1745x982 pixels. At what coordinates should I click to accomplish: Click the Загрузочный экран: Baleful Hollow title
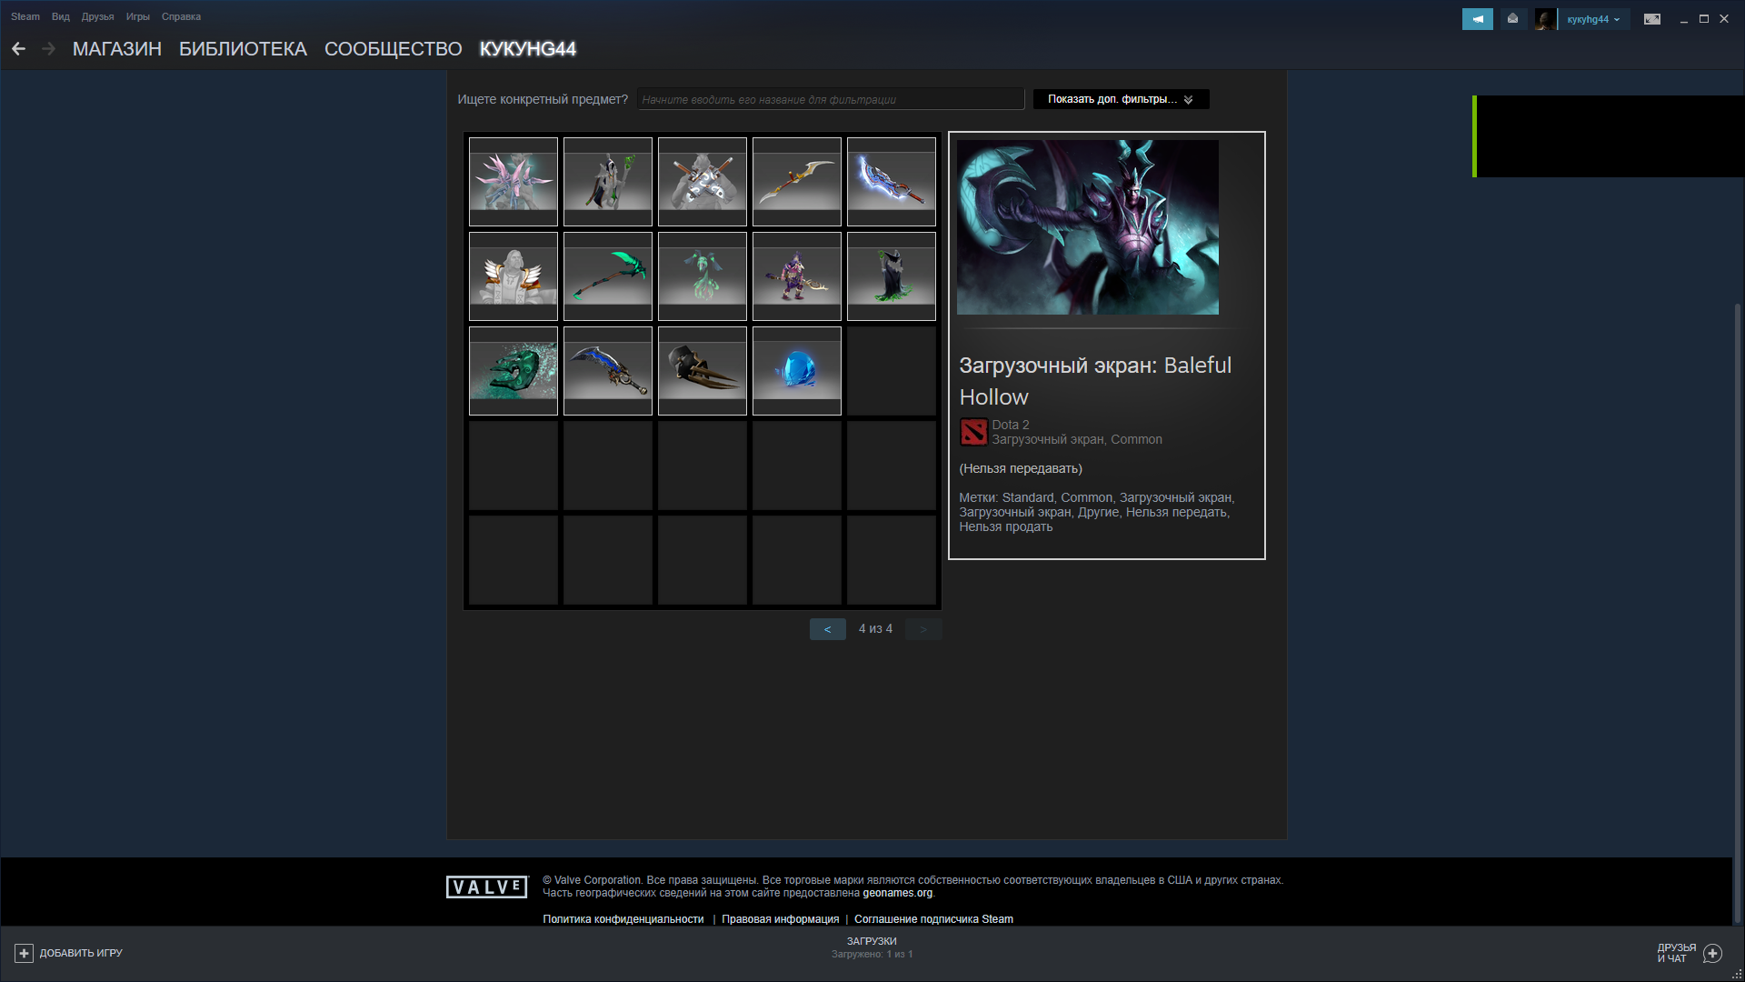click(x=1095, y=381)
